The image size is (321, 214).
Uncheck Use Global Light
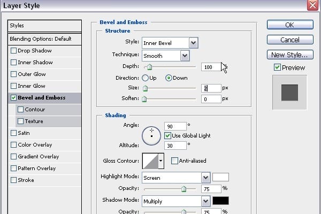[x=167, y=135]
